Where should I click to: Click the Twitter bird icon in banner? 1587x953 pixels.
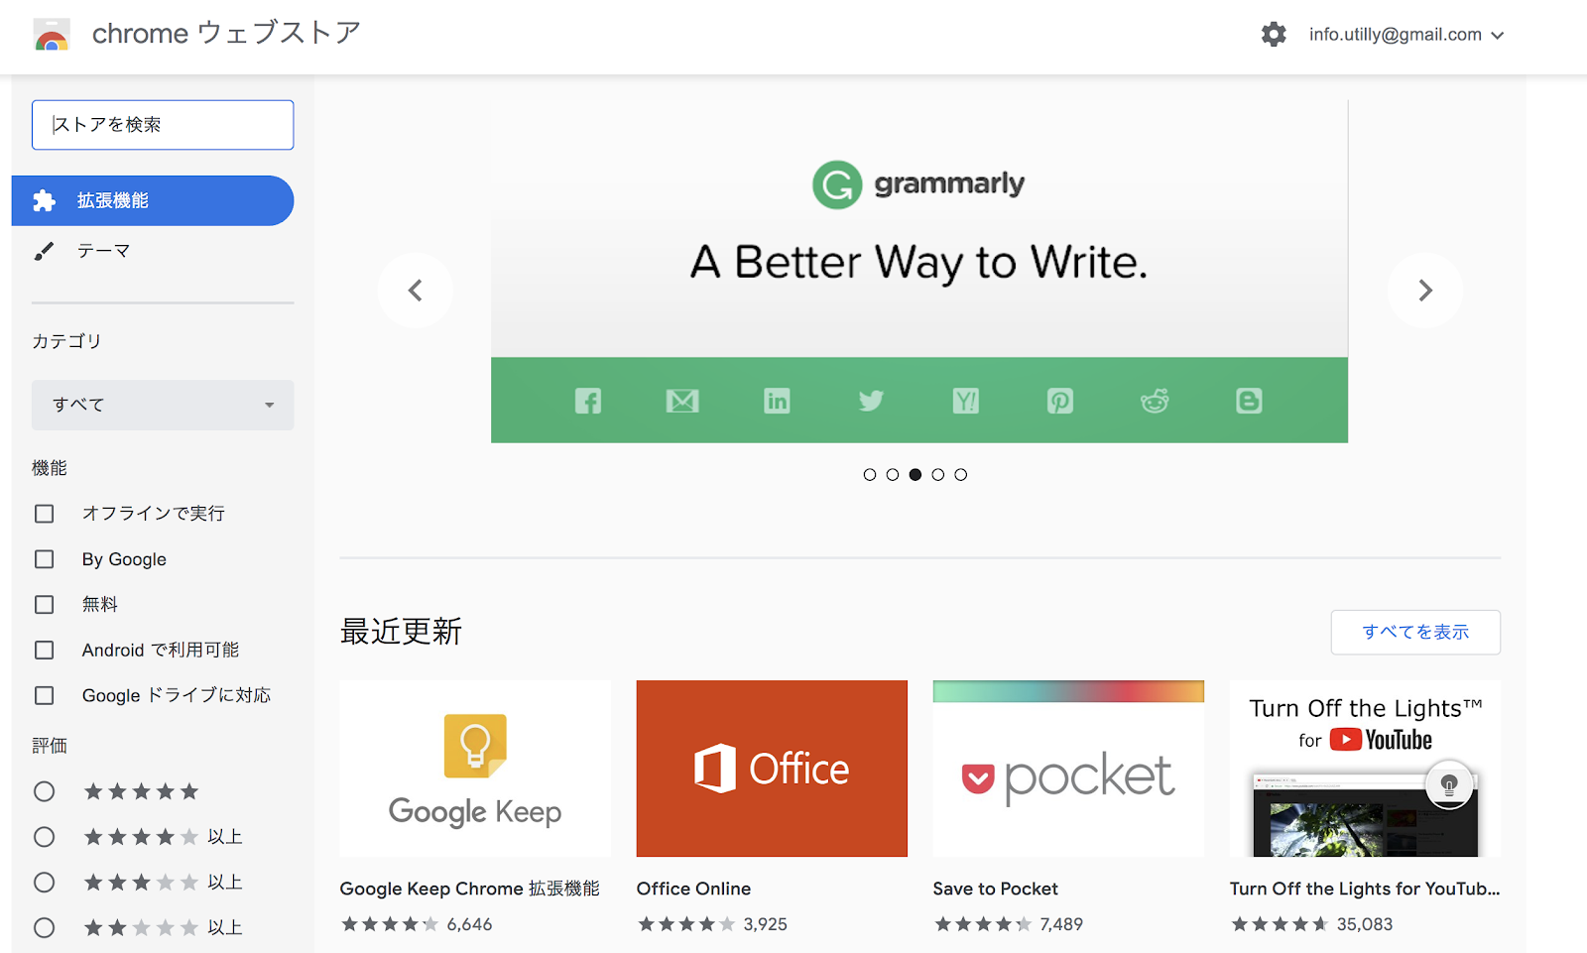coord(871,401)
